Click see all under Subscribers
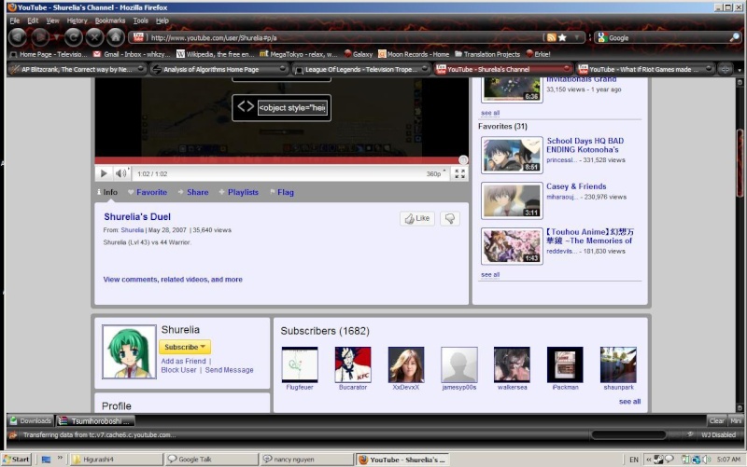Screen dimensions: 747x467 tap(629, 402)
